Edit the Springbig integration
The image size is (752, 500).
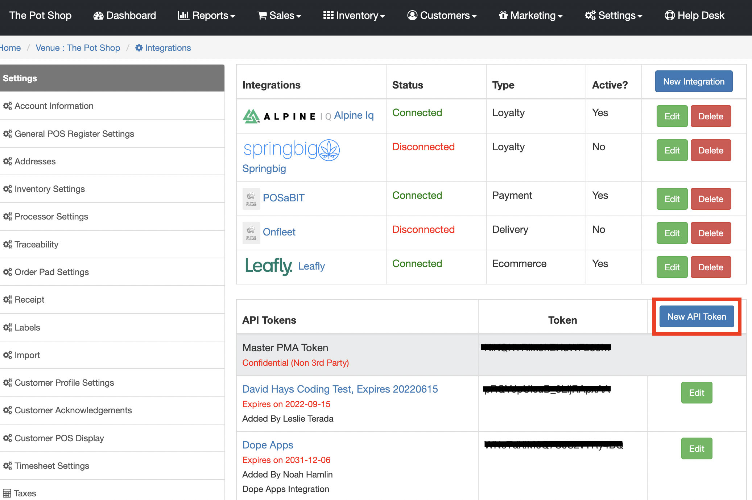click(671, 150)
